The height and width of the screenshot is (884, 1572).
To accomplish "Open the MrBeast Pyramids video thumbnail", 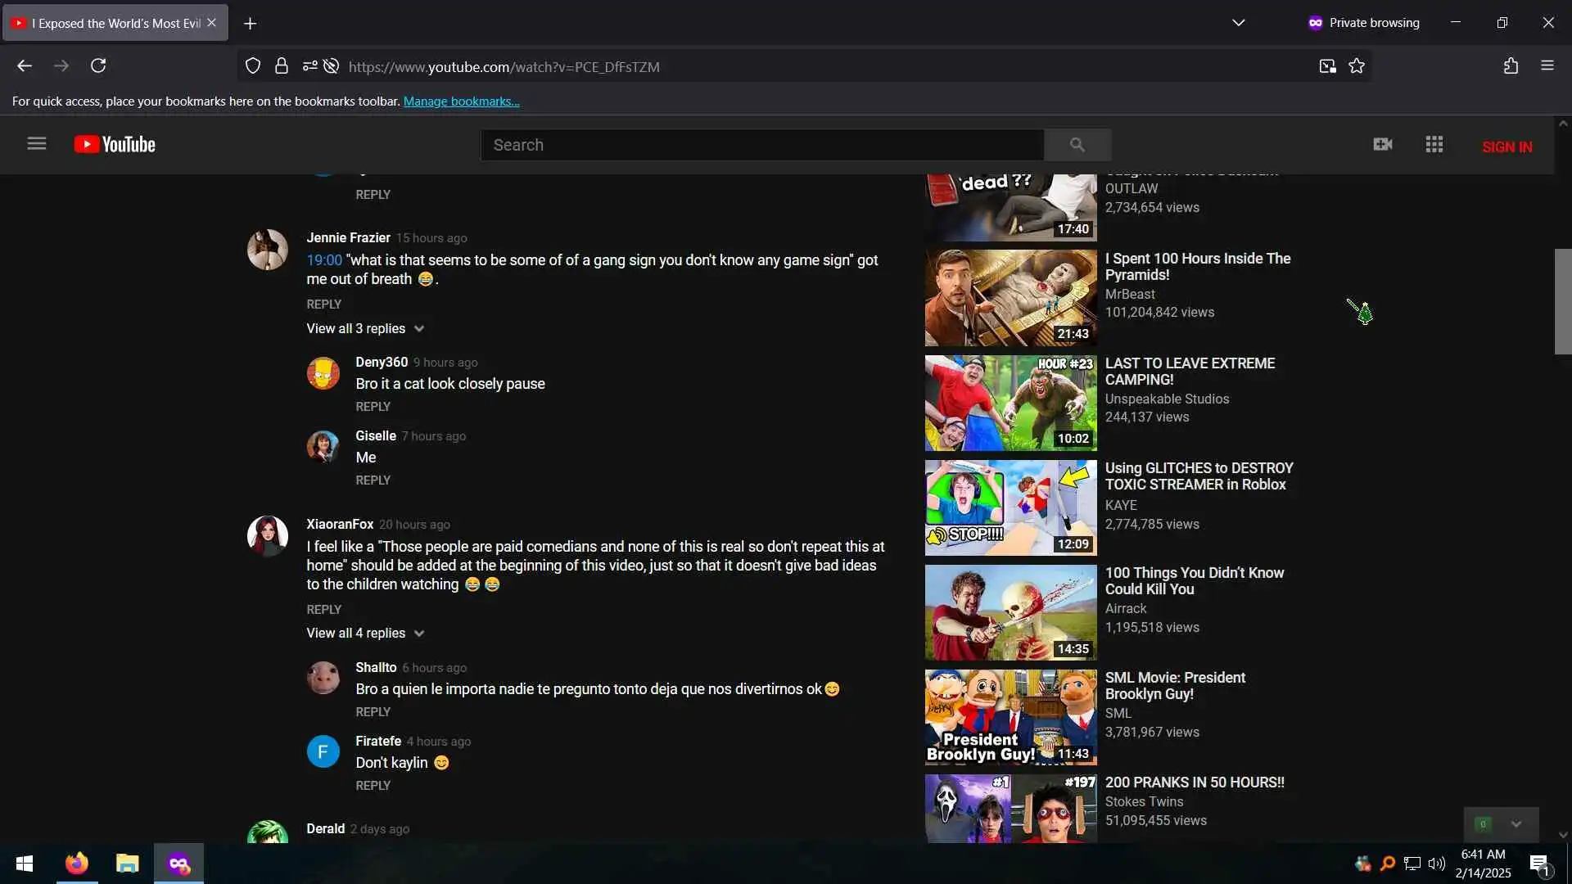I will (x=1010, y=298).
